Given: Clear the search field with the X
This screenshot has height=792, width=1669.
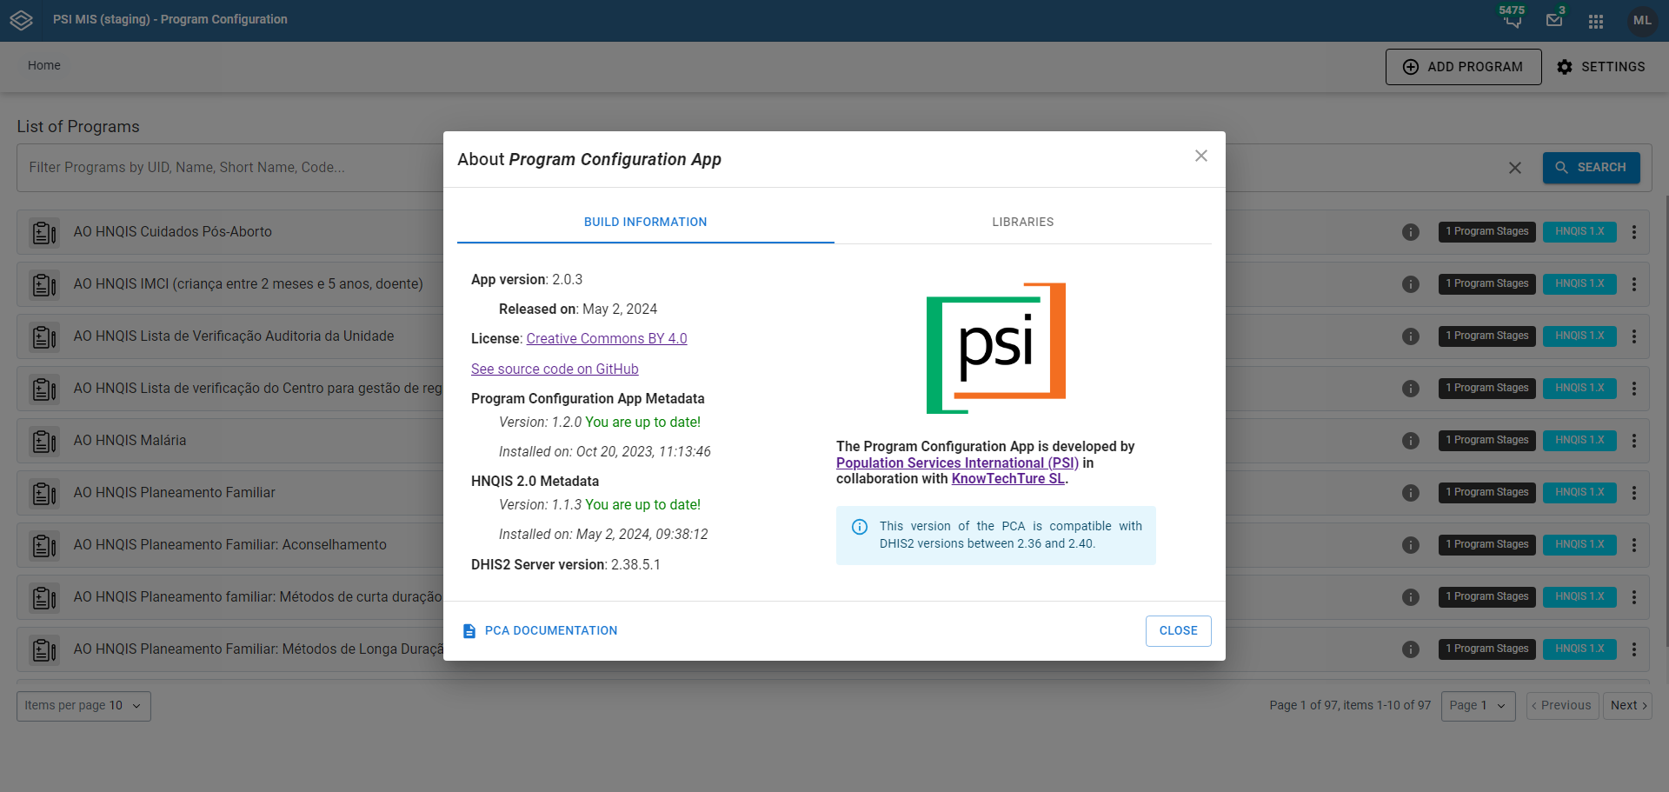Looking at the screenshot, I should click(1515, 168).
